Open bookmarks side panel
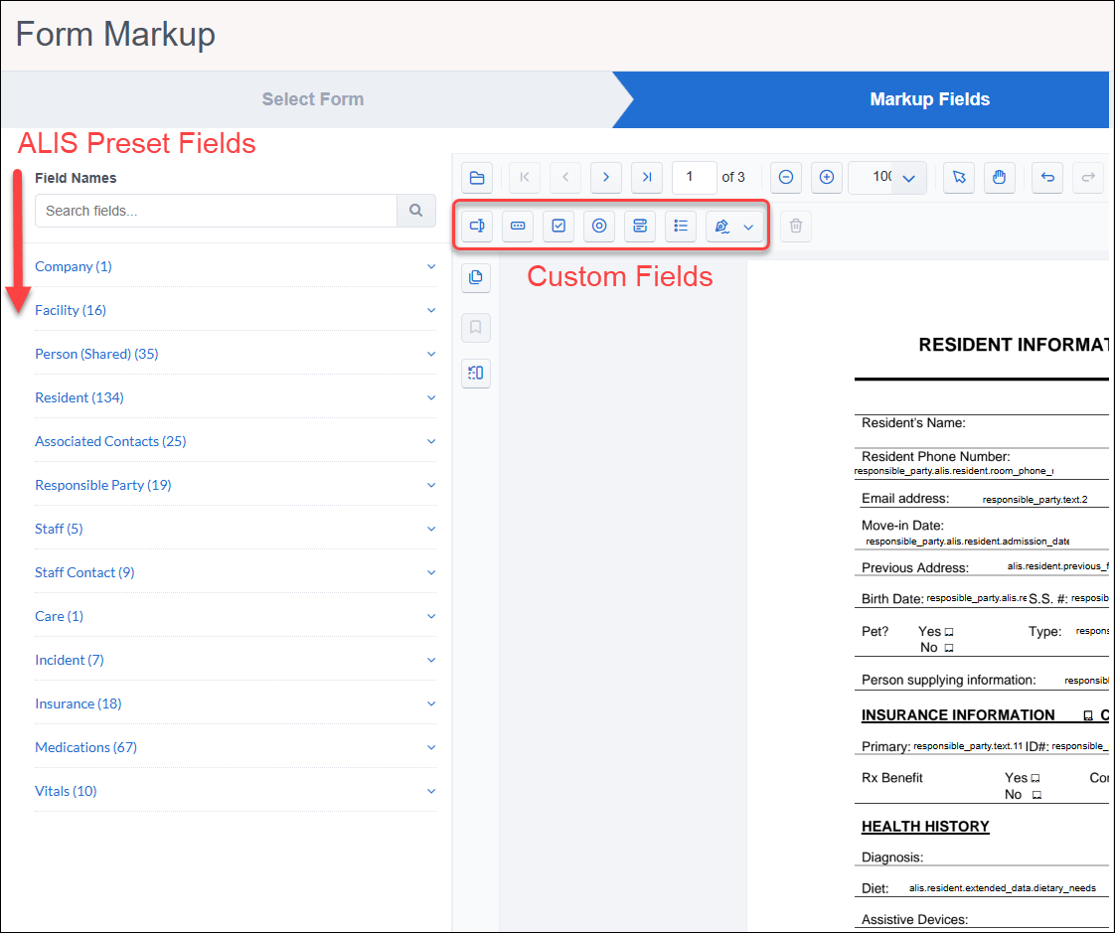1115x933 pixels. pos(476,327)
